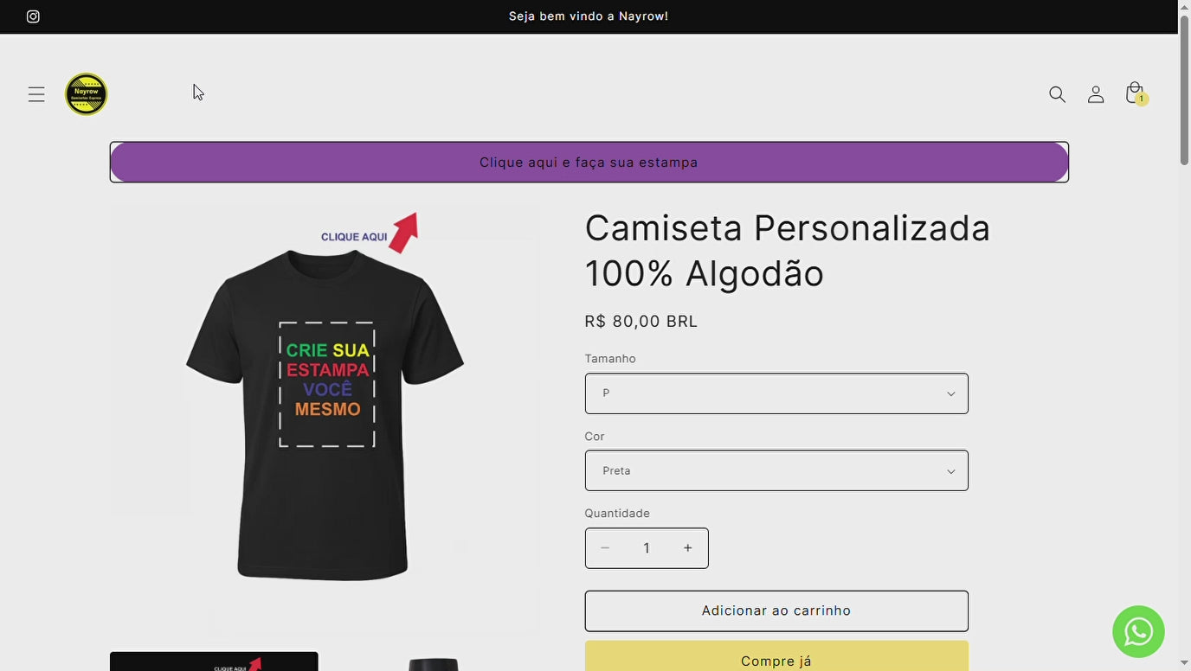Increase quantity with the plus button
1191x671 pixels.
coord(687,548)
